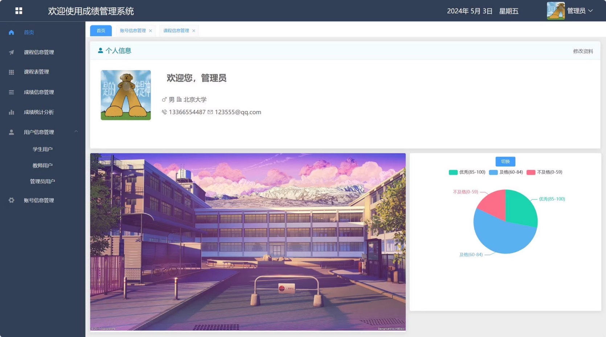Select 教师用户 submenu item
606x337 pixels.
click(x=42, y=165)
